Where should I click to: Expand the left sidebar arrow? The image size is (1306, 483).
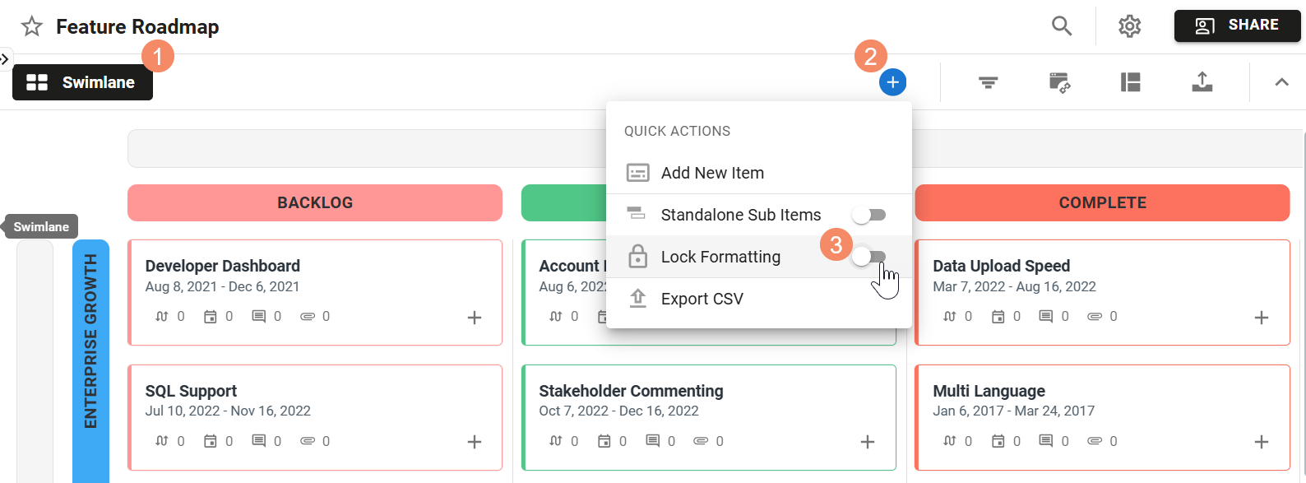click(5, 58)
